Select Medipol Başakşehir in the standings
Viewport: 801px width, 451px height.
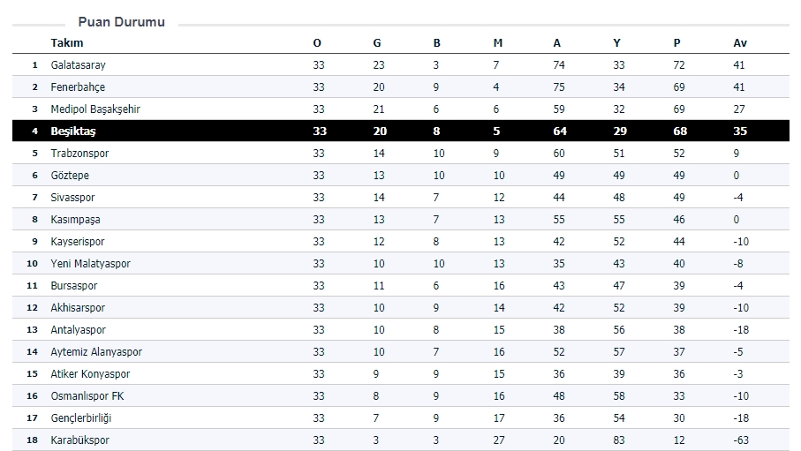(95, 109)
